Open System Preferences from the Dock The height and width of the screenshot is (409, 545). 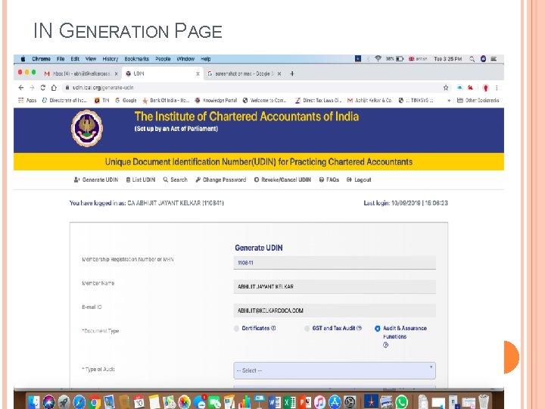350,402
